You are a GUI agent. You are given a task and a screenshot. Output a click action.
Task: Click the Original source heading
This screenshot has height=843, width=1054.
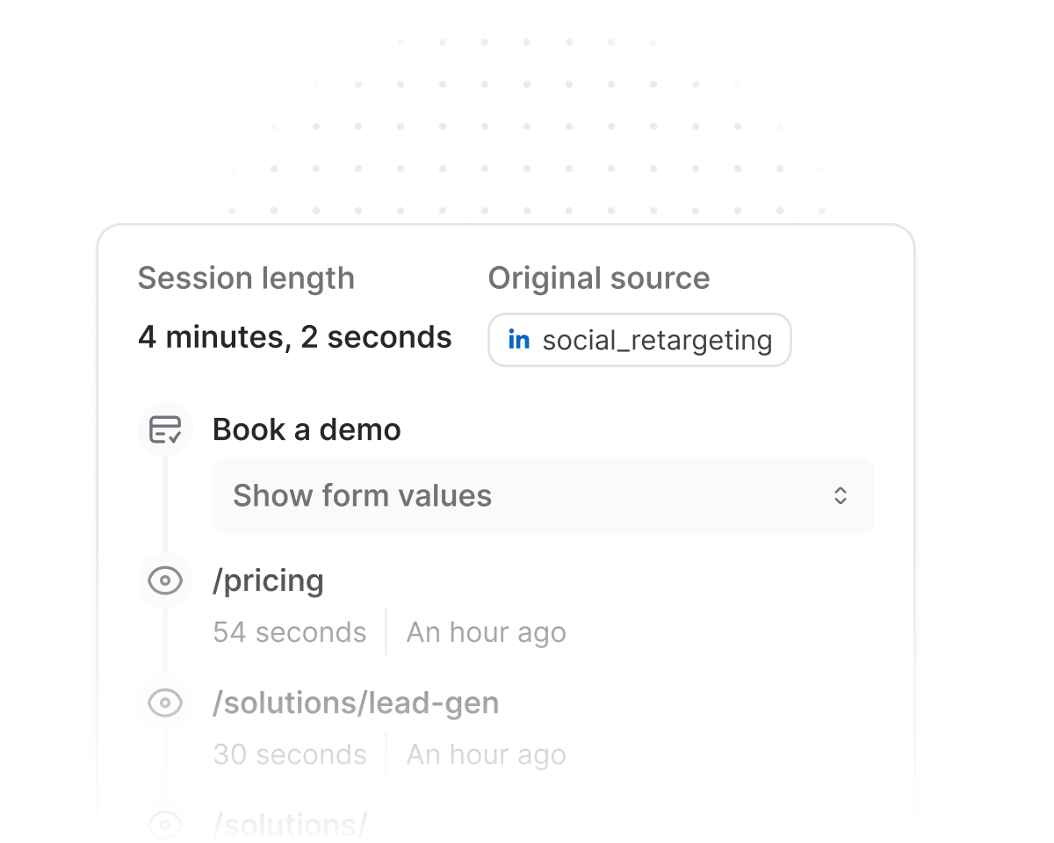point(599,278)
